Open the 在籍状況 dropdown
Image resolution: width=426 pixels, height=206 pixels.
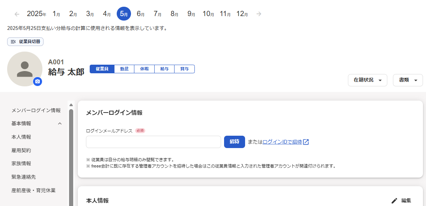click(367, 80)
